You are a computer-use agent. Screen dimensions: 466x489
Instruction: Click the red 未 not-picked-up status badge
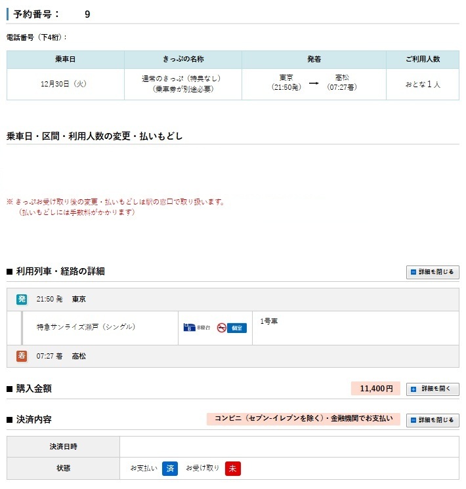232,468
